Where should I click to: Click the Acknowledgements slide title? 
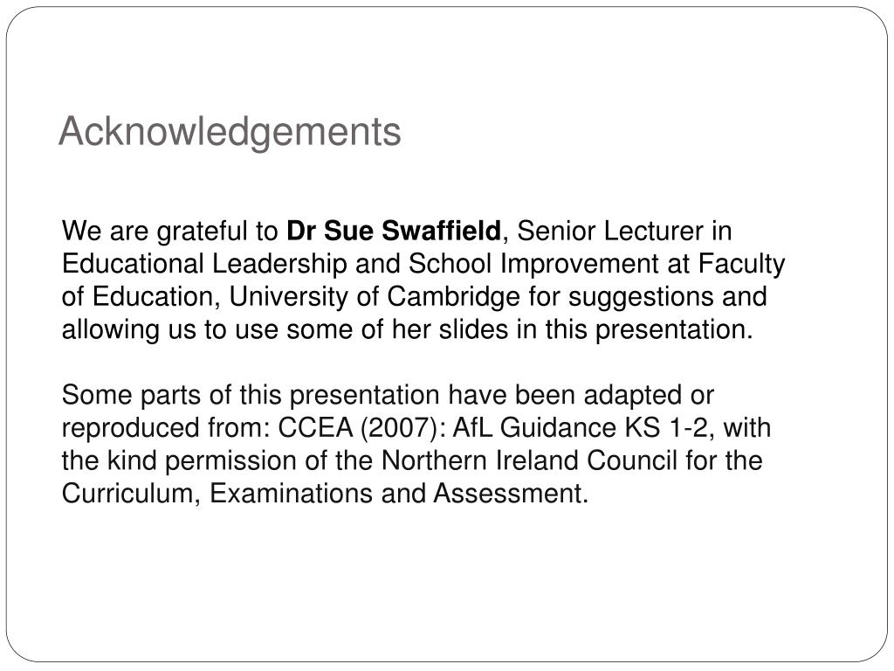click(230, 133)
